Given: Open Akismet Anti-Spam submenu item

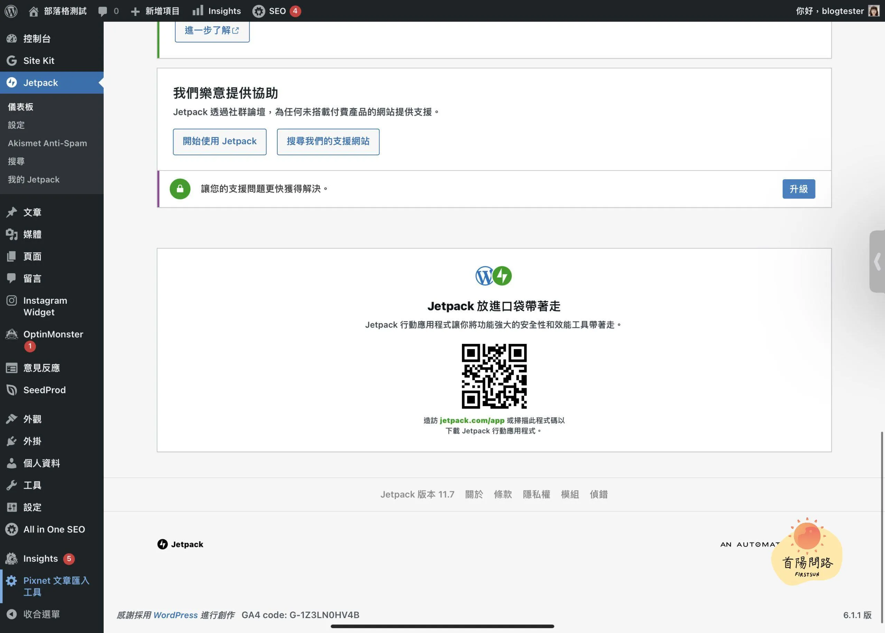Looking at the screenshot, I should [x=47, y=143].
